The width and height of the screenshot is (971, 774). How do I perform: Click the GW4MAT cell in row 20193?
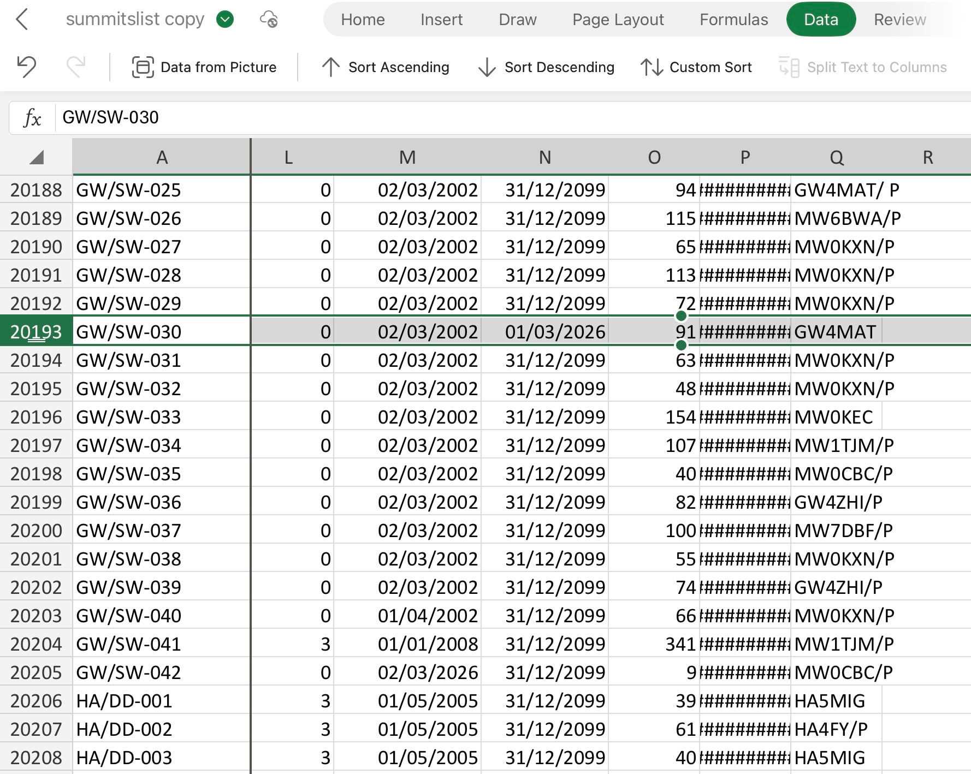(x=836, y=332)
